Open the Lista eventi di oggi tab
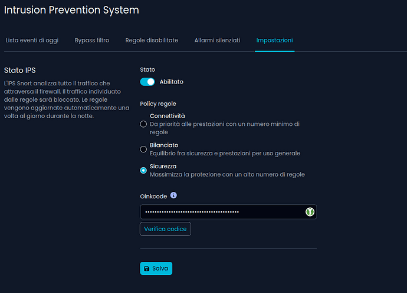The width and height of the screenshot is (407, 293). 32,40
